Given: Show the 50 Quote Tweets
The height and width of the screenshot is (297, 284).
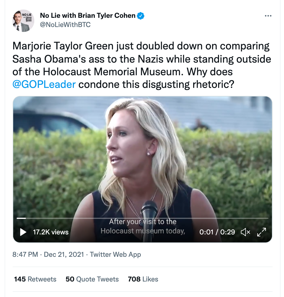Looking at the screenshot, I should tap(92, 279).
